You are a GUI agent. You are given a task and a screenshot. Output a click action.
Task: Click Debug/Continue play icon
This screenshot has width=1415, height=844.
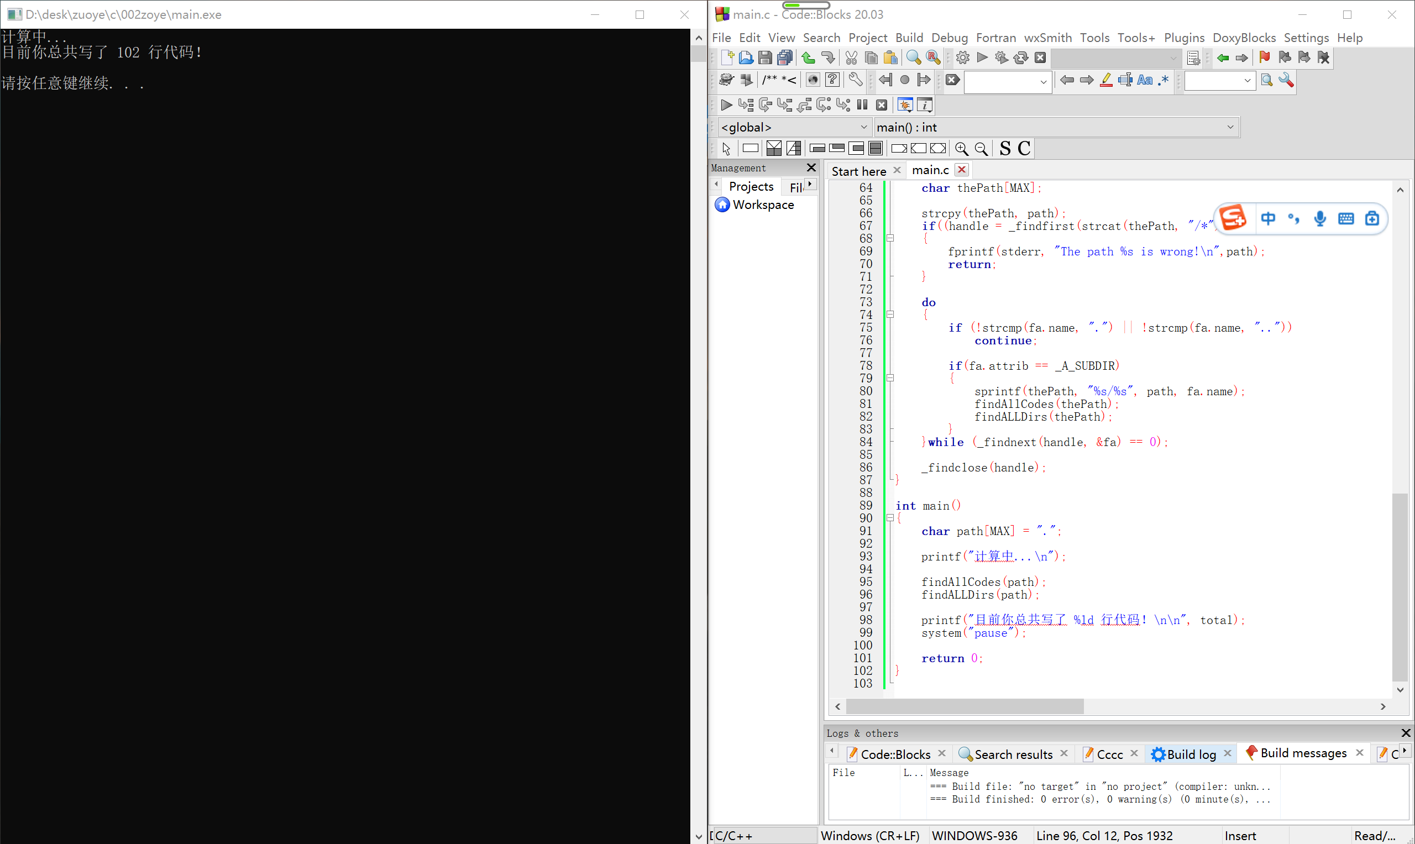726,104
